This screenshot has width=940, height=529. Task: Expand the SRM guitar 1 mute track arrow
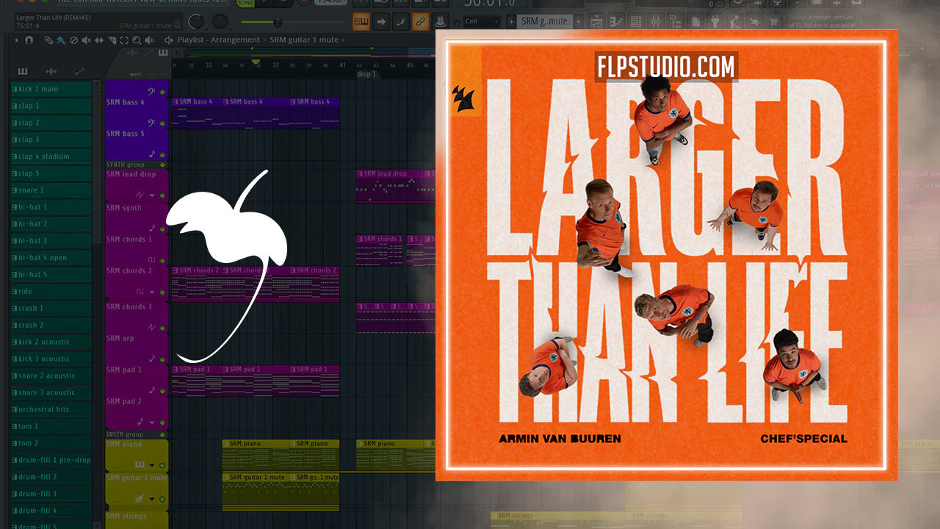153,500
